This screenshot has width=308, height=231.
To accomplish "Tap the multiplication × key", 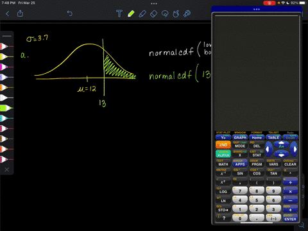I will [x=290, y=191].
